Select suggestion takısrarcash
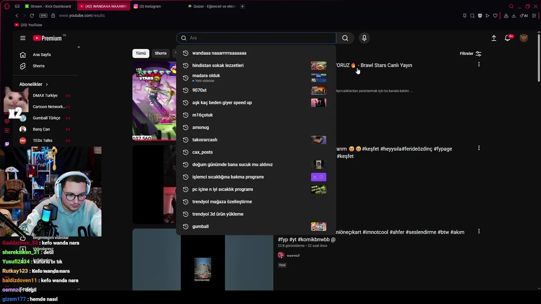Screen dimensions: 541x304 (256, 140)
